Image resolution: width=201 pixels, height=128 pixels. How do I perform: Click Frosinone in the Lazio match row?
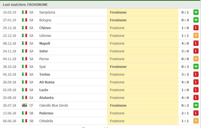pyautogui.click(x=117, y=90)
